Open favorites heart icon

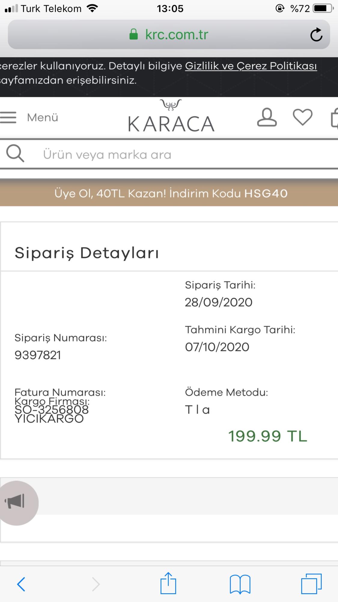click(303, 117)
